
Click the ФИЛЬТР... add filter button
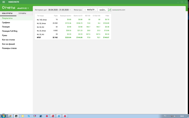(x=90, y=10)
